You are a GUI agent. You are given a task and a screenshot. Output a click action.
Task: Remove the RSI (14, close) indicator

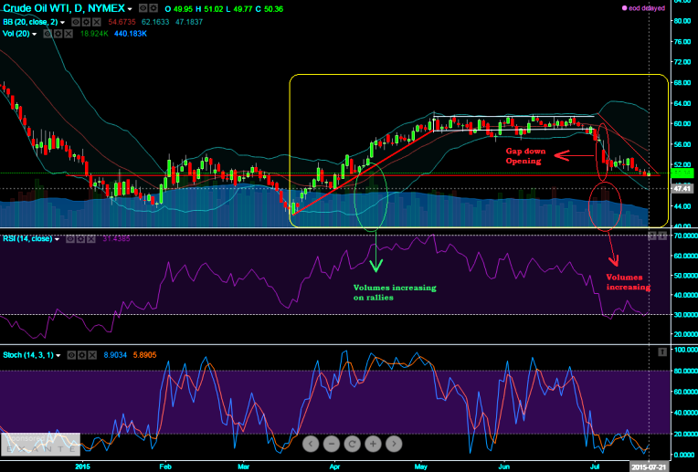click(x=90, y=239)
